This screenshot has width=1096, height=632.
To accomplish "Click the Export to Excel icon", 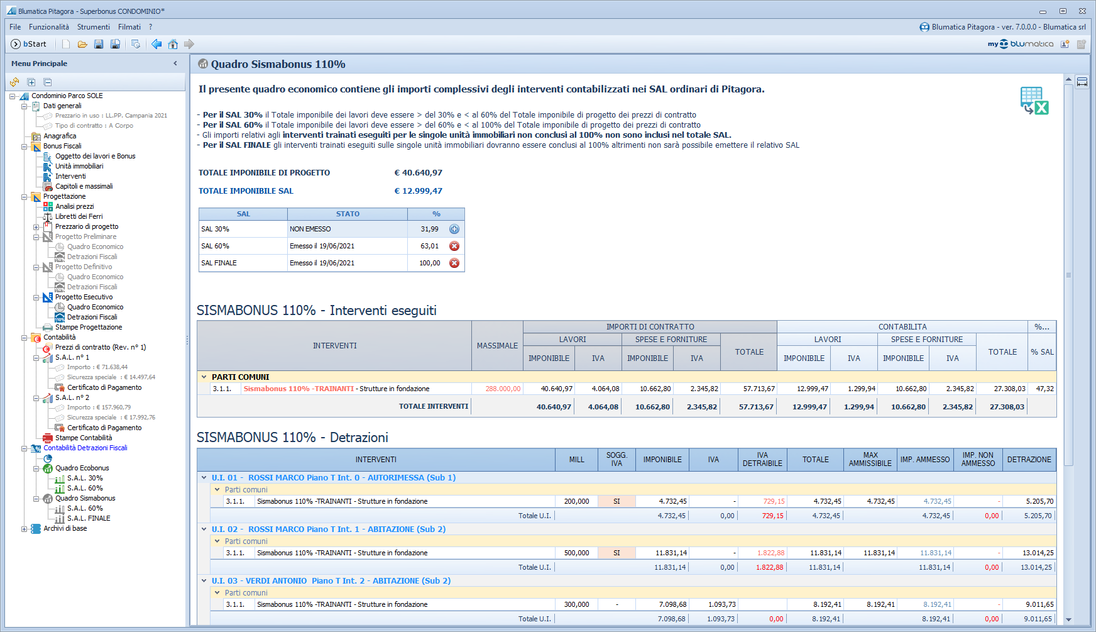I will (x=1034, y=101).
